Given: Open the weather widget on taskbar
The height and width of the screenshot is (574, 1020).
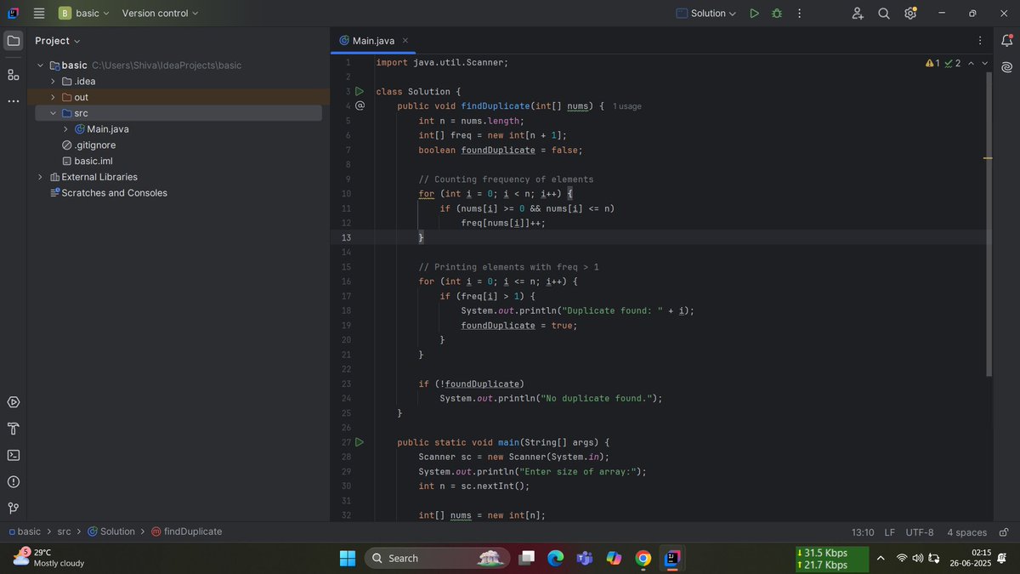Looking at the screenshot, I should click(x=48, y=558).
